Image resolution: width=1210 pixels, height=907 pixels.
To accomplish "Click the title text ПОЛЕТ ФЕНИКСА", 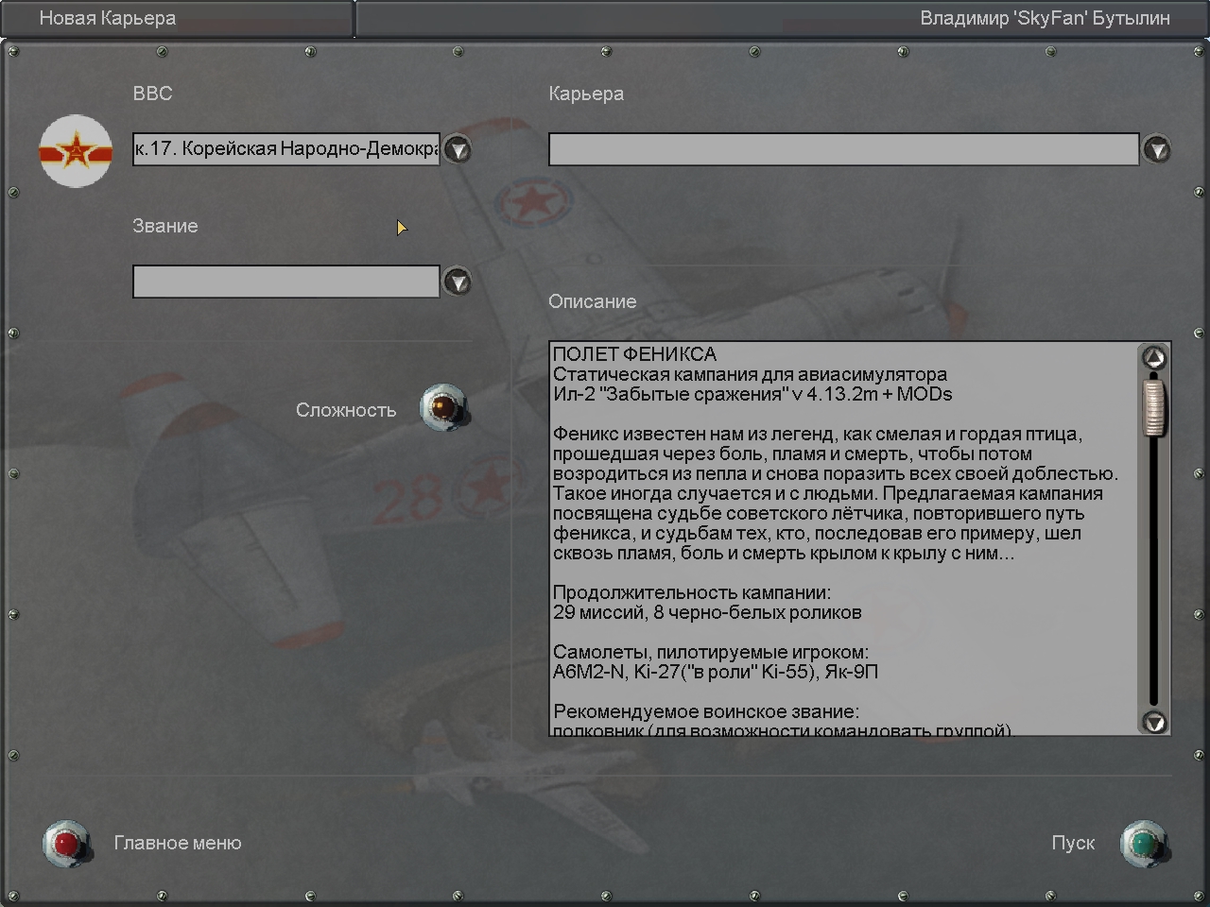I will [634, 354].
